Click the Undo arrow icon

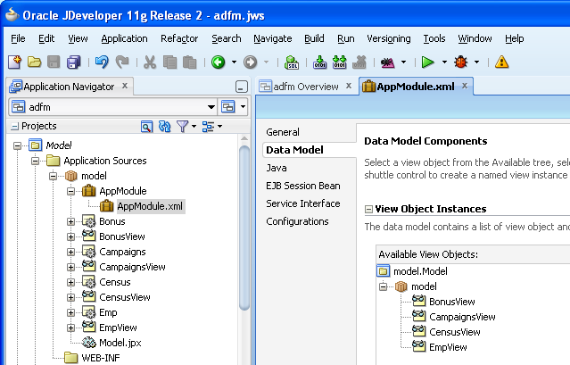click(102, 62)
